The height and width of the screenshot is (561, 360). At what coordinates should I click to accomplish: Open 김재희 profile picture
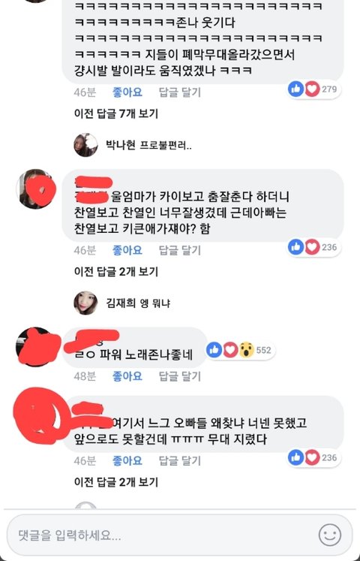[x=85, y=303]
